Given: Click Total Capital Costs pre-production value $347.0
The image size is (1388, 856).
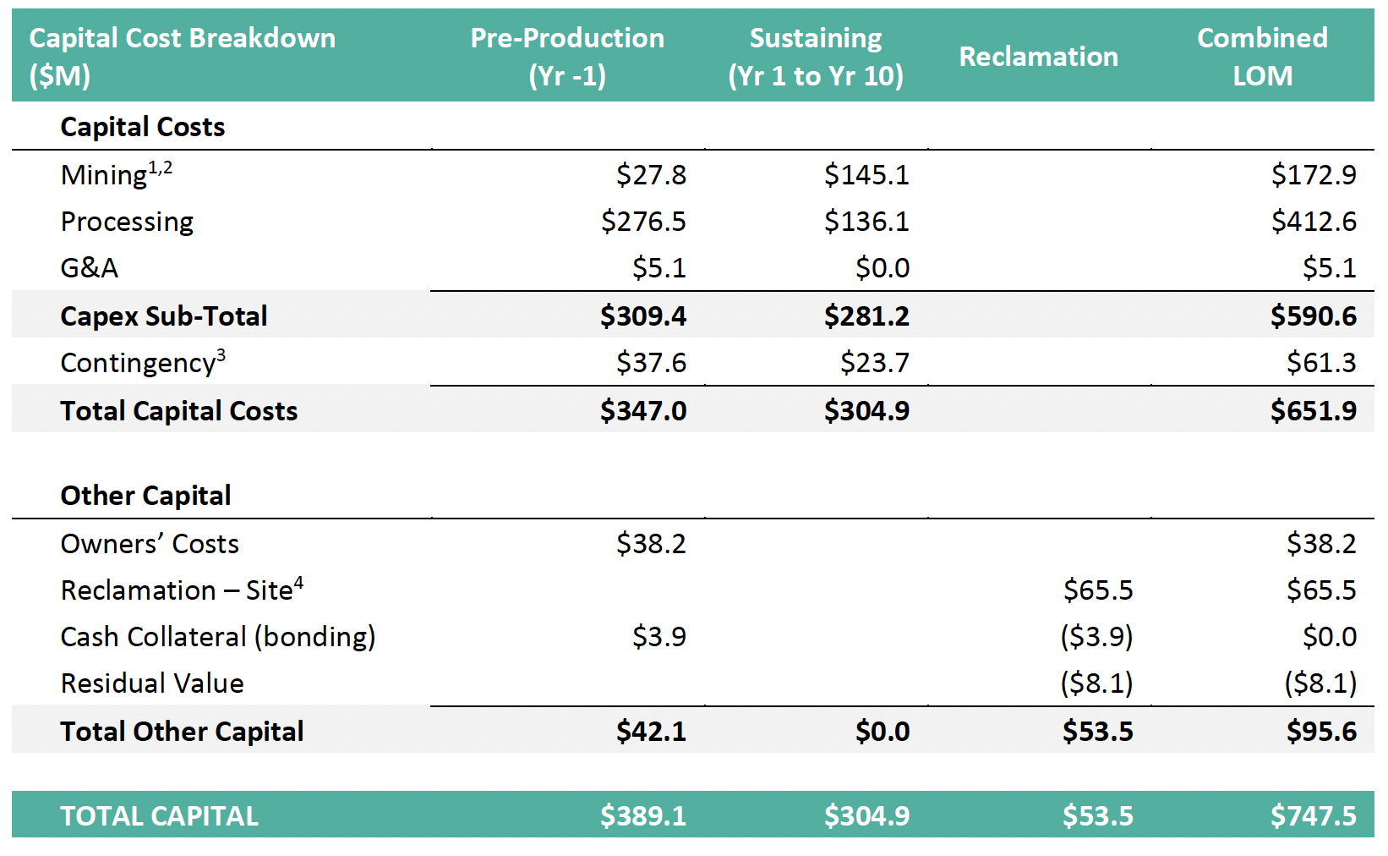Looking at the screenshot, I should tap(643, 411).
